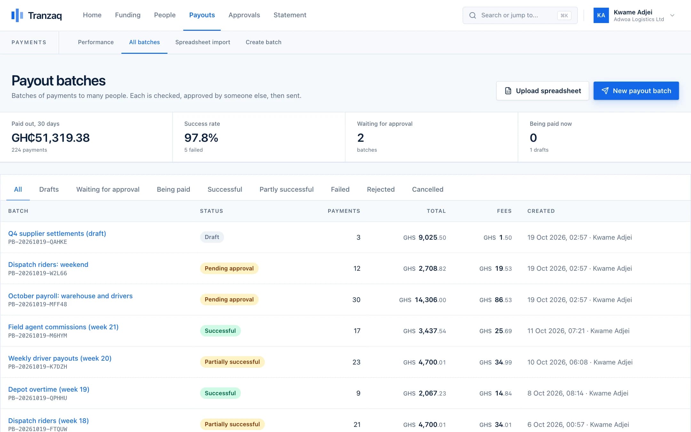Open Field agent commissions (week 21)

pos(63,327)
